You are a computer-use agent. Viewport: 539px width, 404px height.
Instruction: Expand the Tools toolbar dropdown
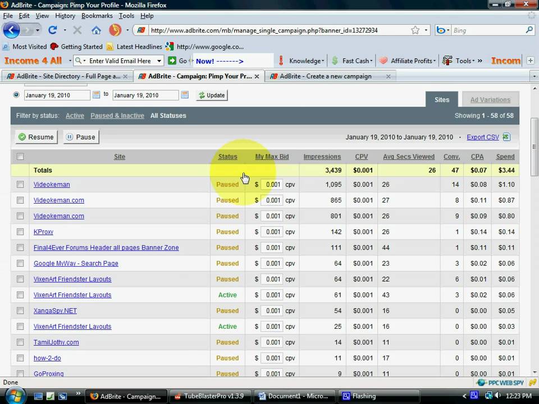pos(473,61)
